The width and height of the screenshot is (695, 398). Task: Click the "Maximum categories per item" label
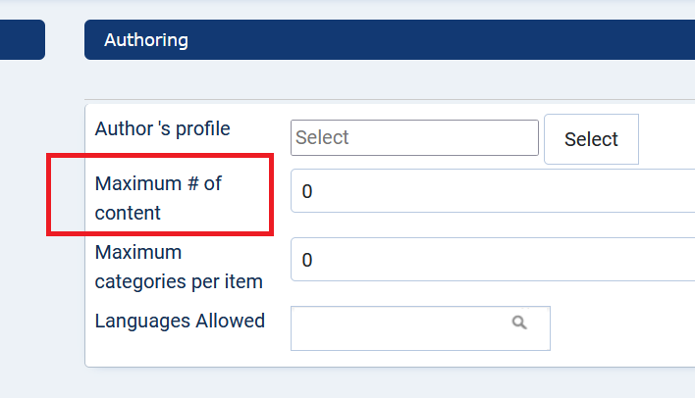point(179,267)
